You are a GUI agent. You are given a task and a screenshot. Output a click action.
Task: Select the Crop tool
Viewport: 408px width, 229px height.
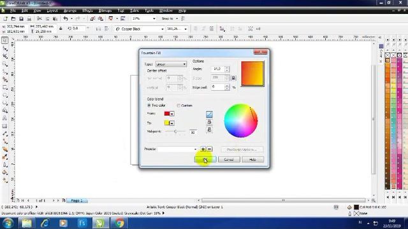pyautogui.click(x=4, y=57)
